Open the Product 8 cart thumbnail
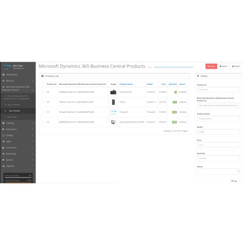Screen dimensions: 245x245 point(113,112)
